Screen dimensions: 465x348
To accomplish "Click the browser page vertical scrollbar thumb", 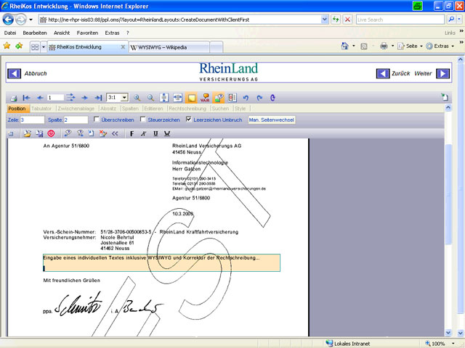I will 460,188.
